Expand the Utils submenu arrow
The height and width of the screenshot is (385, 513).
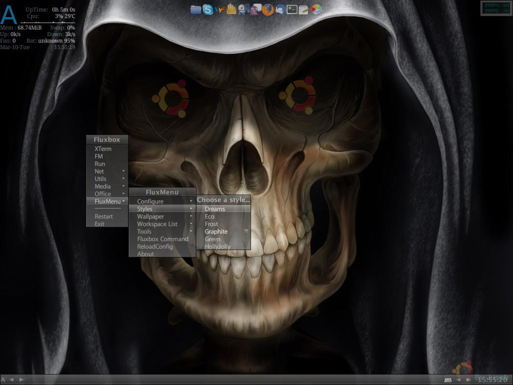124,178
